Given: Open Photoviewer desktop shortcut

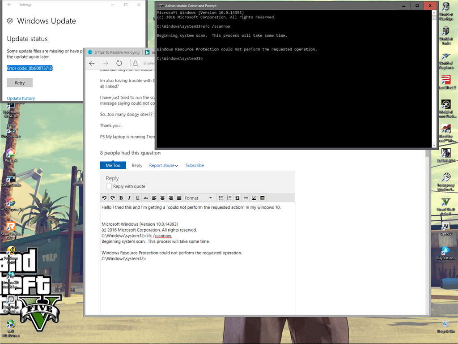Looking at the screenshot, I should [x=11, y=131].
